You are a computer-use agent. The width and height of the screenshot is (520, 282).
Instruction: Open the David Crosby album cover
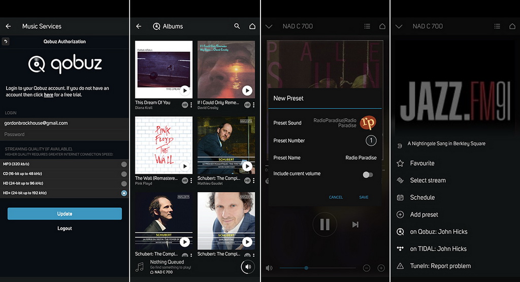[226, 69]
